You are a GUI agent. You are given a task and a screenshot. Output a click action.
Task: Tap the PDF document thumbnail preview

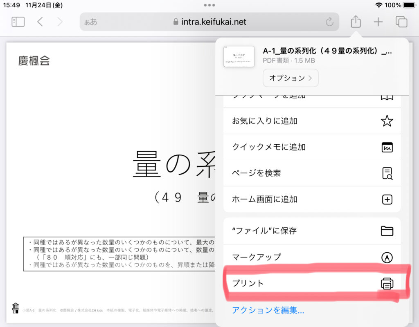239,56
